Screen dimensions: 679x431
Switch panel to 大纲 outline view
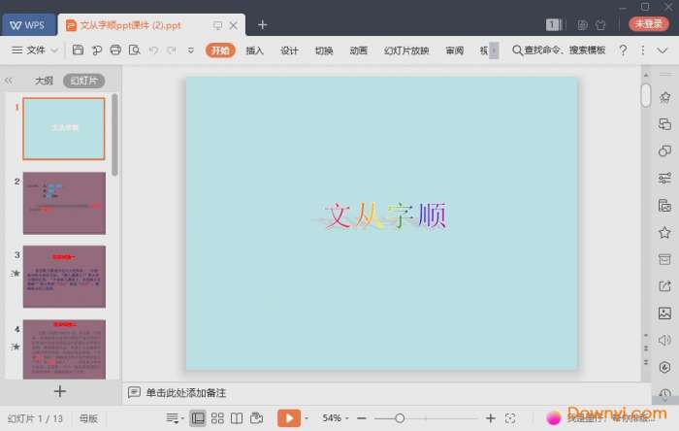tap(44, 81)
